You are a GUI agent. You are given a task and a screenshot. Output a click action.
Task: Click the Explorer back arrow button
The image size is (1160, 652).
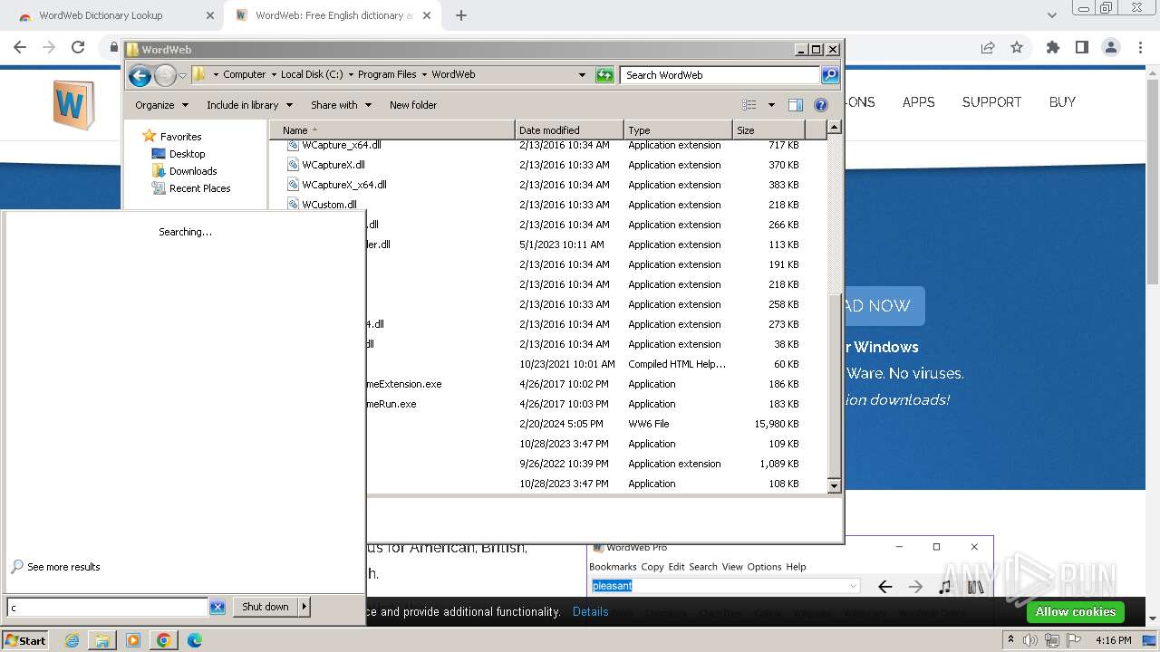pos(140,75)
